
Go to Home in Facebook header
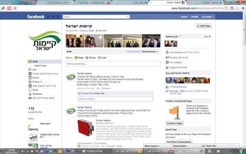click(184, 17)
